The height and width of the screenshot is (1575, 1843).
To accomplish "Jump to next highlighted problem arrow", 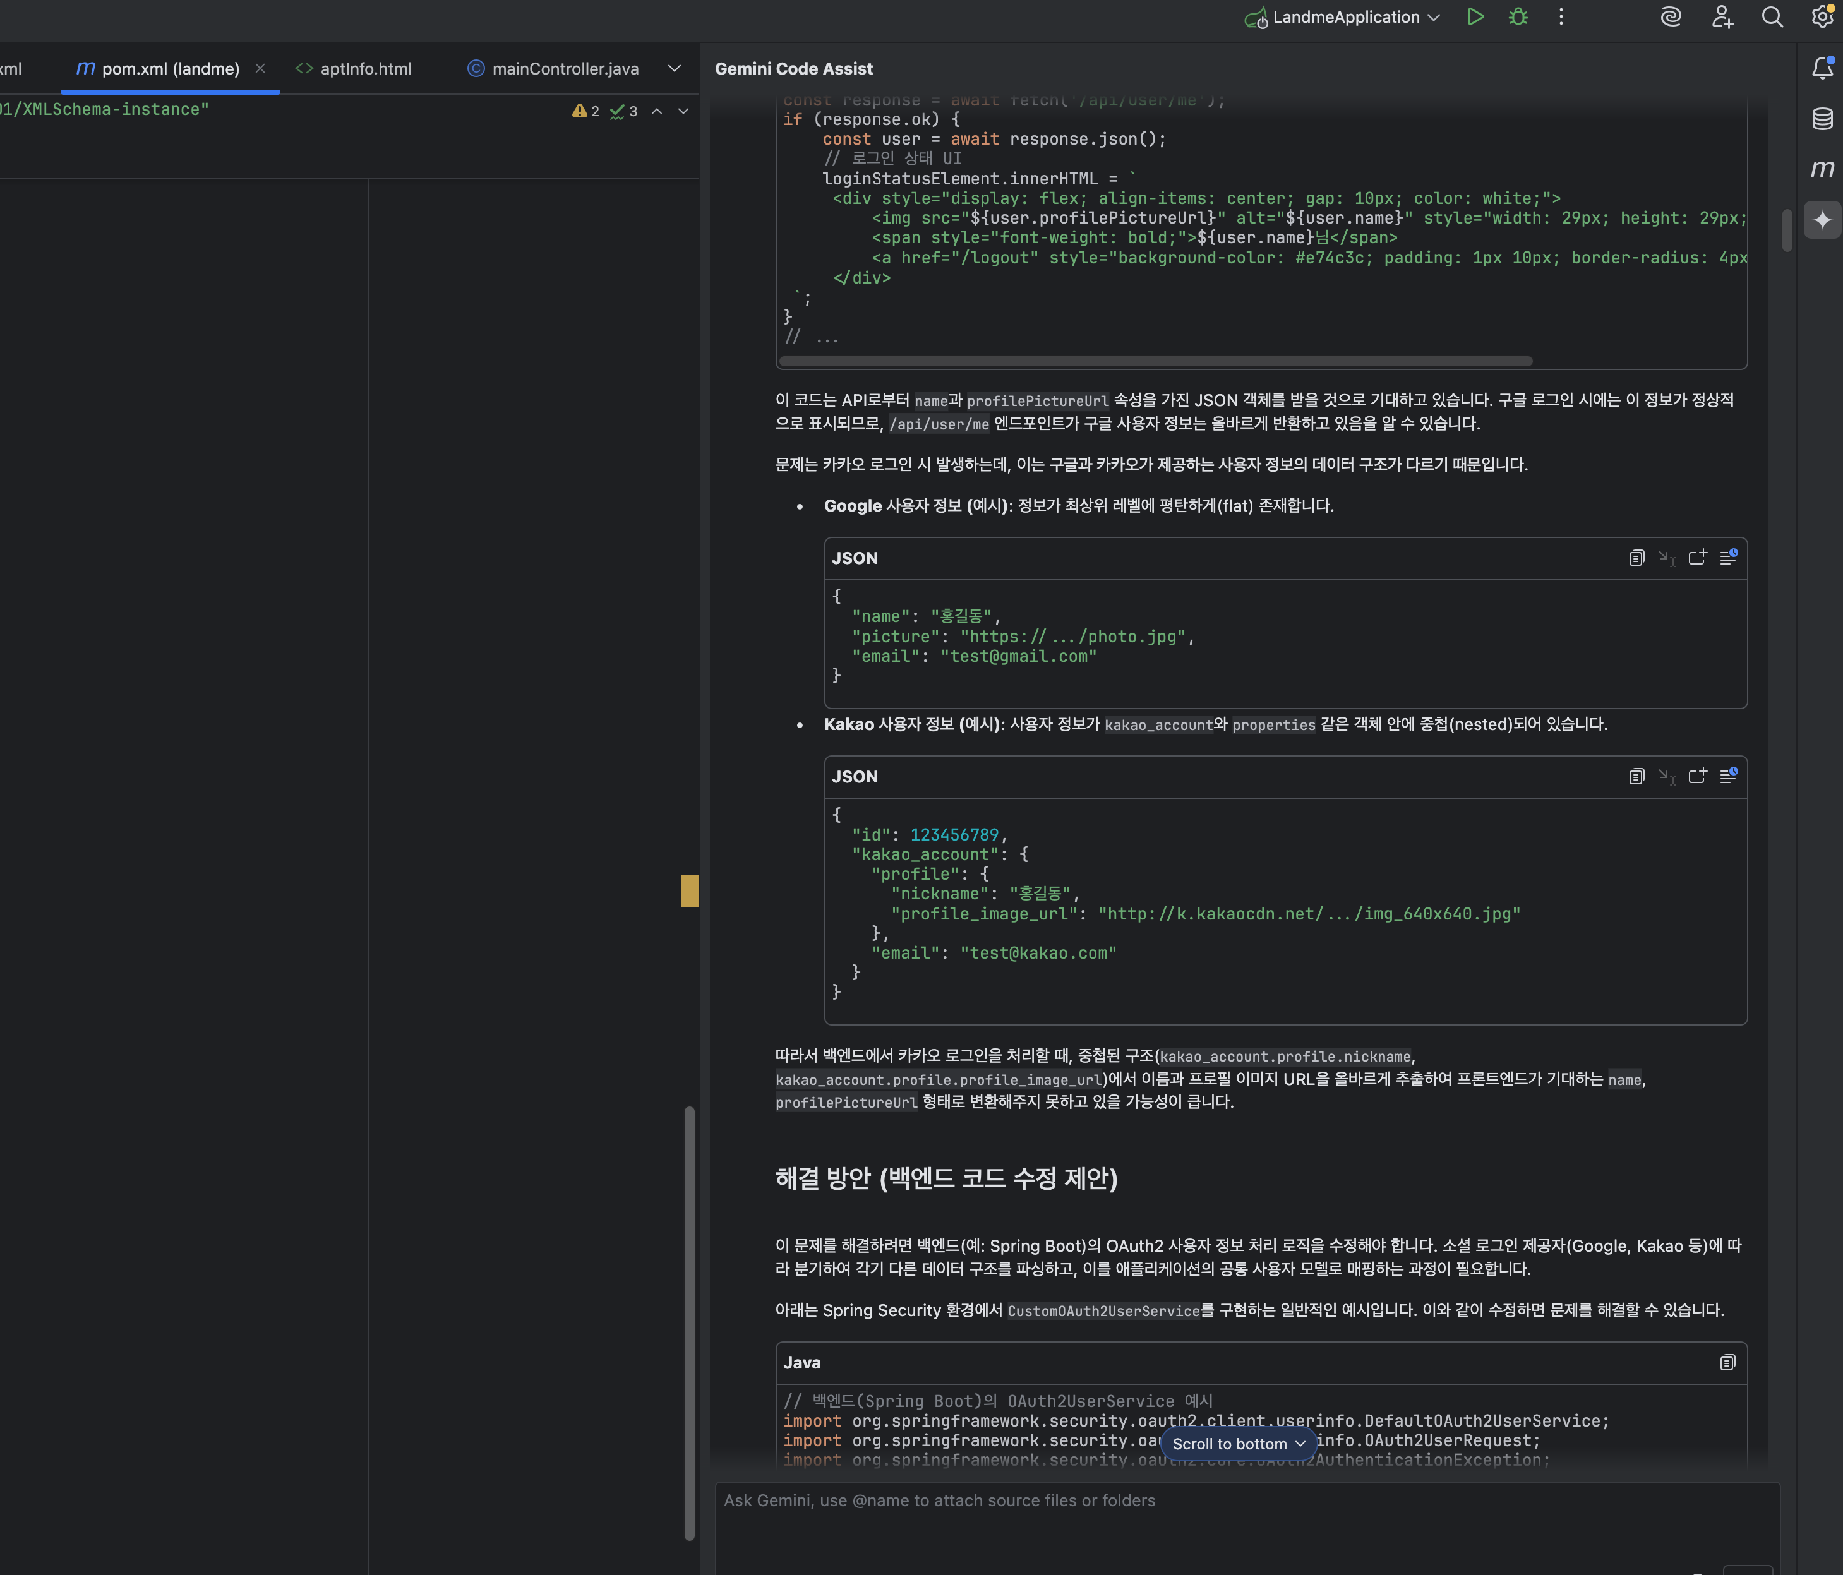I will (x=683, y=111).
